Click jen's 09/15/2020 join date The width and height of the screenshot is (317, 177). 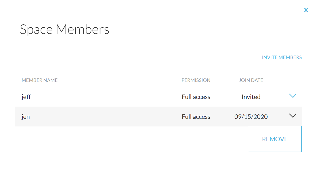(x=251, y=117)
